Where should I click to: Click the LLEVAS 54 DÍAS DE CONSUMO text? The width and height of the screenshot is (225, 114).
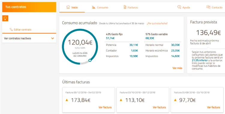point(80,54)
